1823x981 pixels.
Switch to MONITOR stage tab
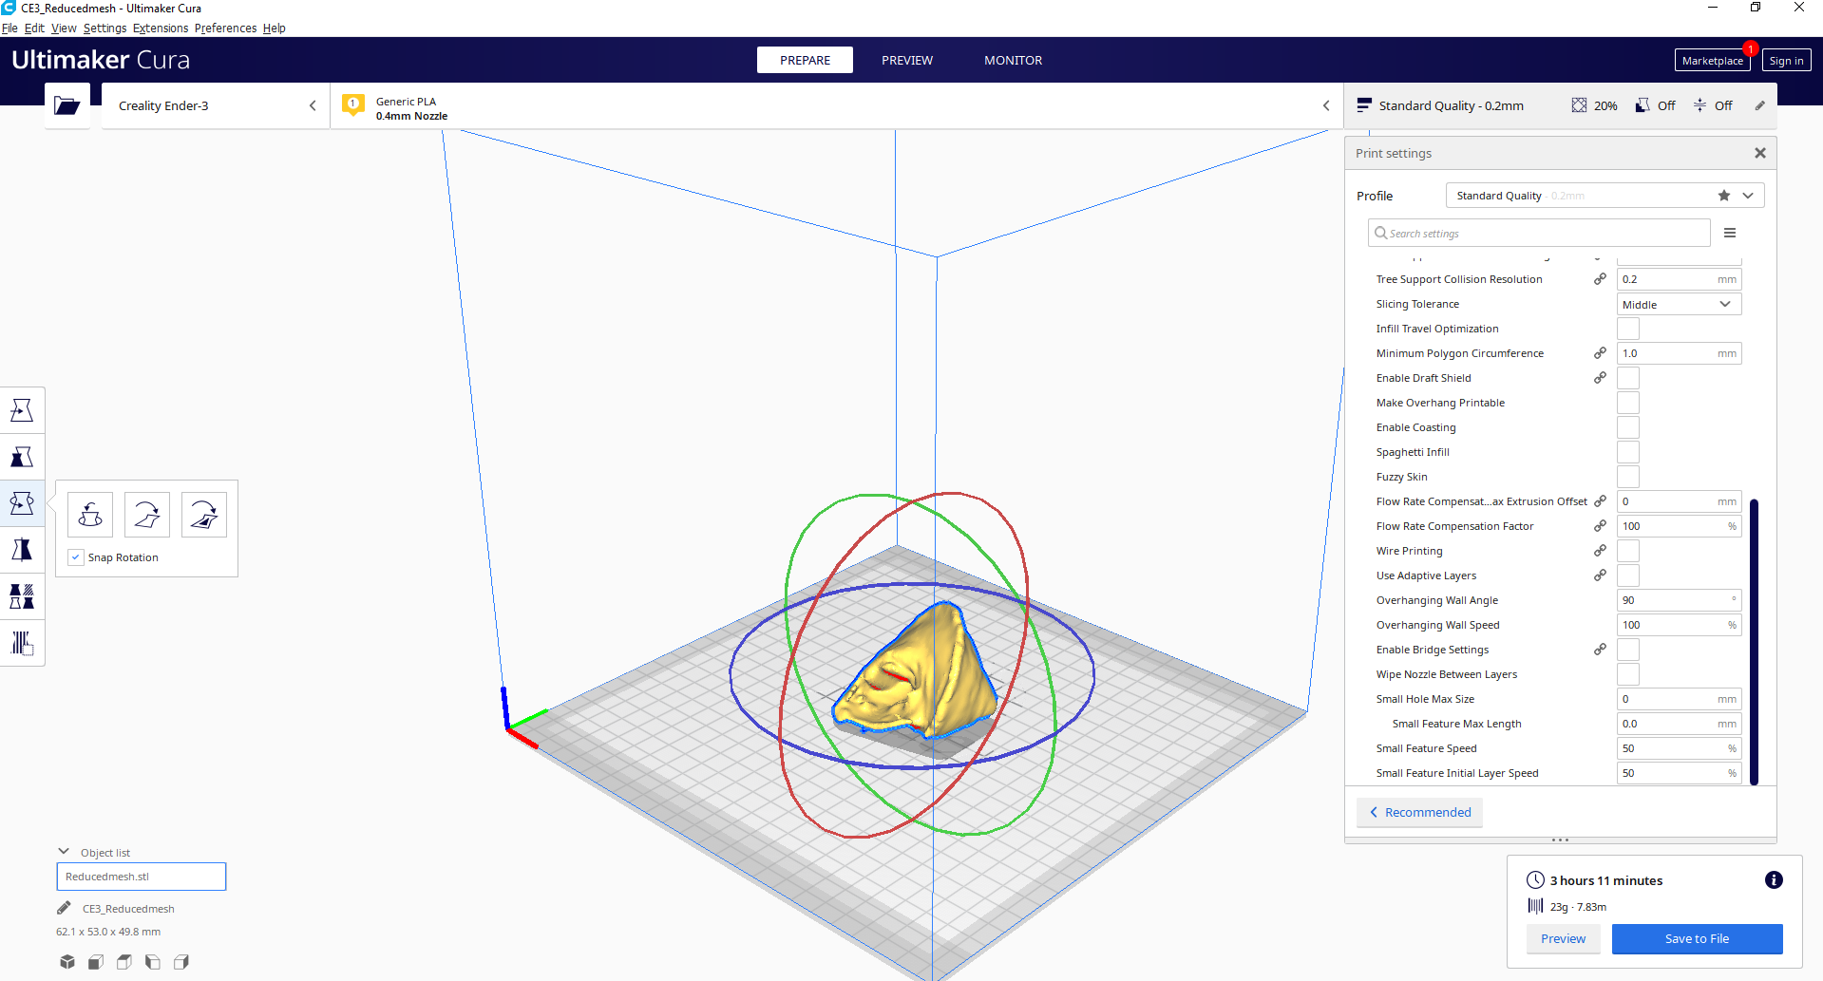click(1013, 60)
